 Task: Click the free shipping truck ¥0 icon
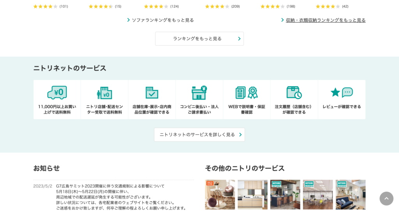pos(57,93)
